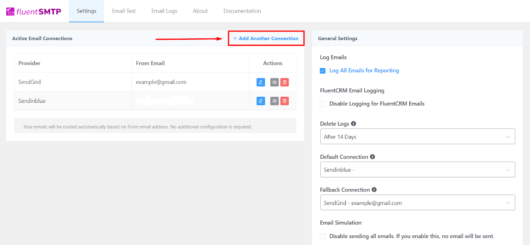Click Add Another Connection
The height and width of the screenshot is (245, 530).
pos(266,38)
